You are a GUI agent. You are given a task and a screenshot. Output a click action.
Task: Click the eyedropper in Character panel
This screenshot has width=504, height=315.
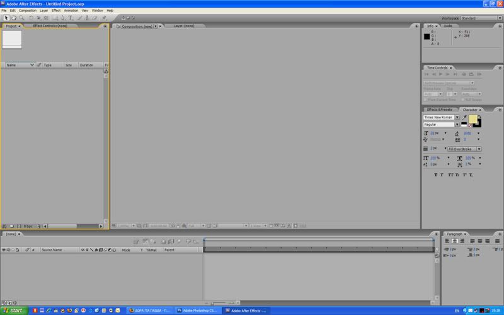(464, 117)
